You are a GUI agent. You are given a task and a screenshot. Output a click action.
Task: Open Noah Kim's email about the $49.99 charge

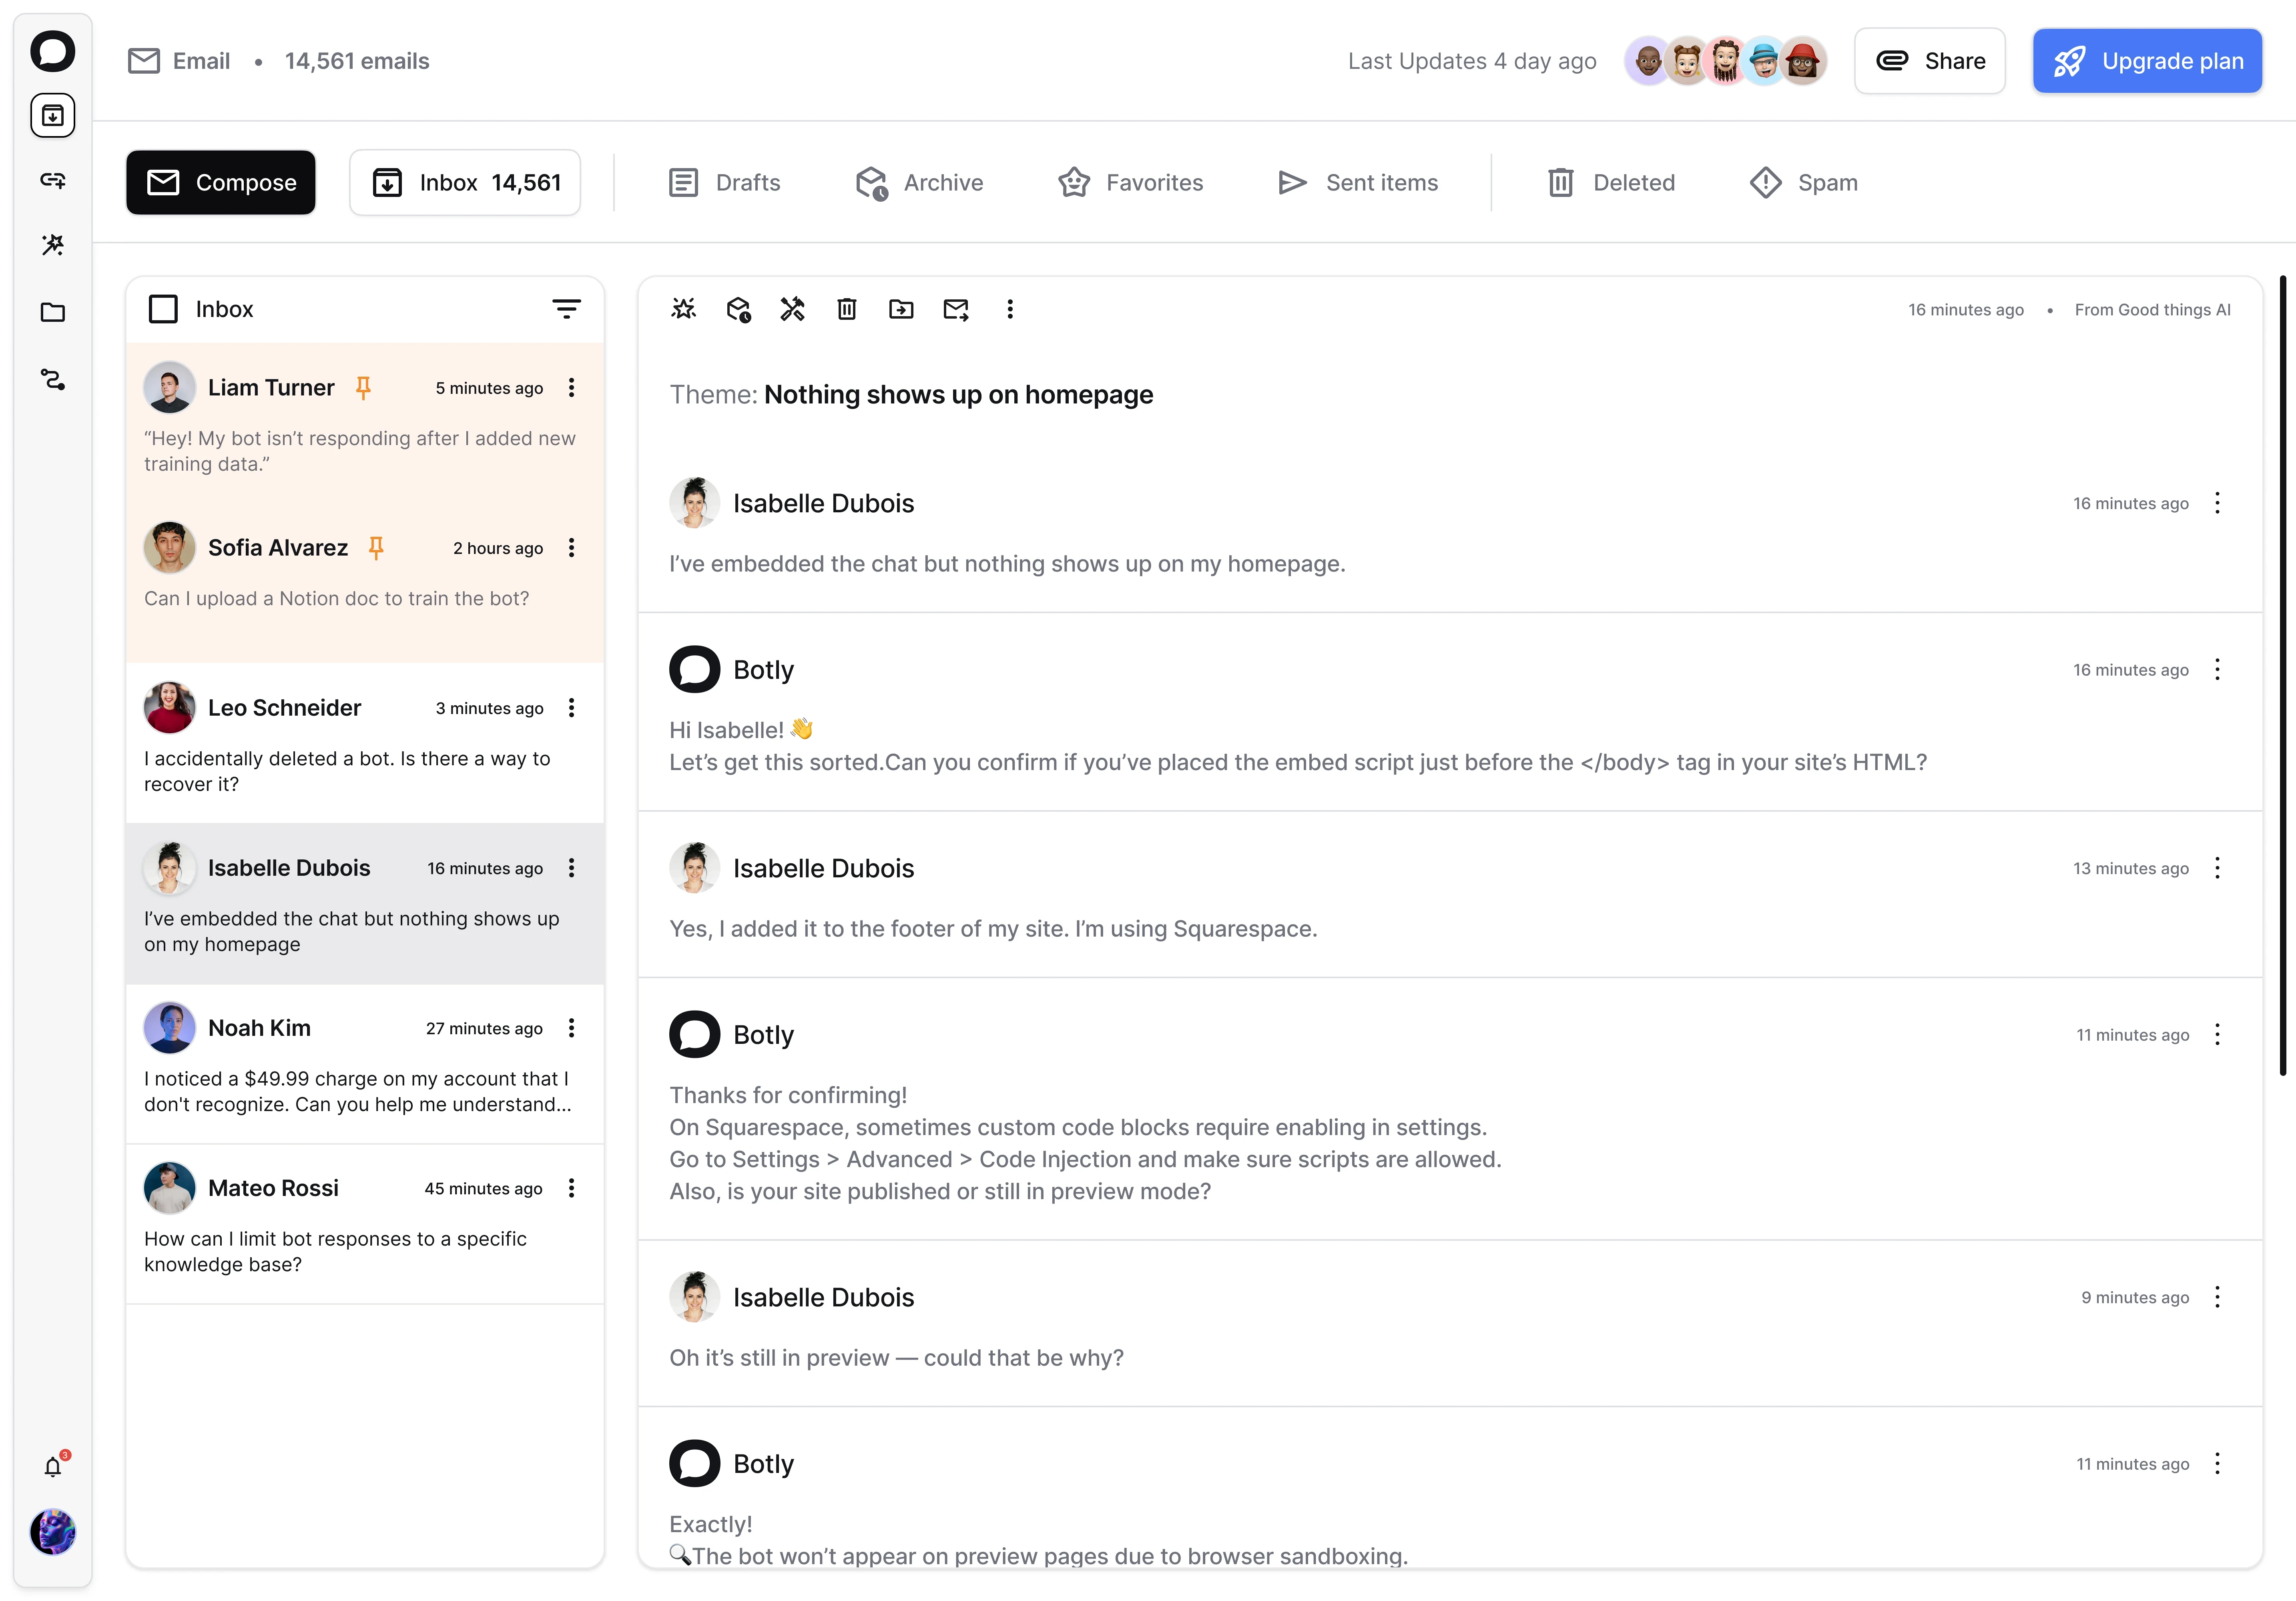[x=365, y=1064]
